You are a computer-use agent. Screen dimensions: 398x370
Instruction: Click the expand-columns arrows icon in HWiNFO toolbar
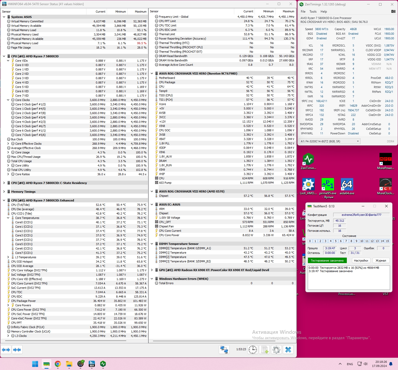pos(6,350)
